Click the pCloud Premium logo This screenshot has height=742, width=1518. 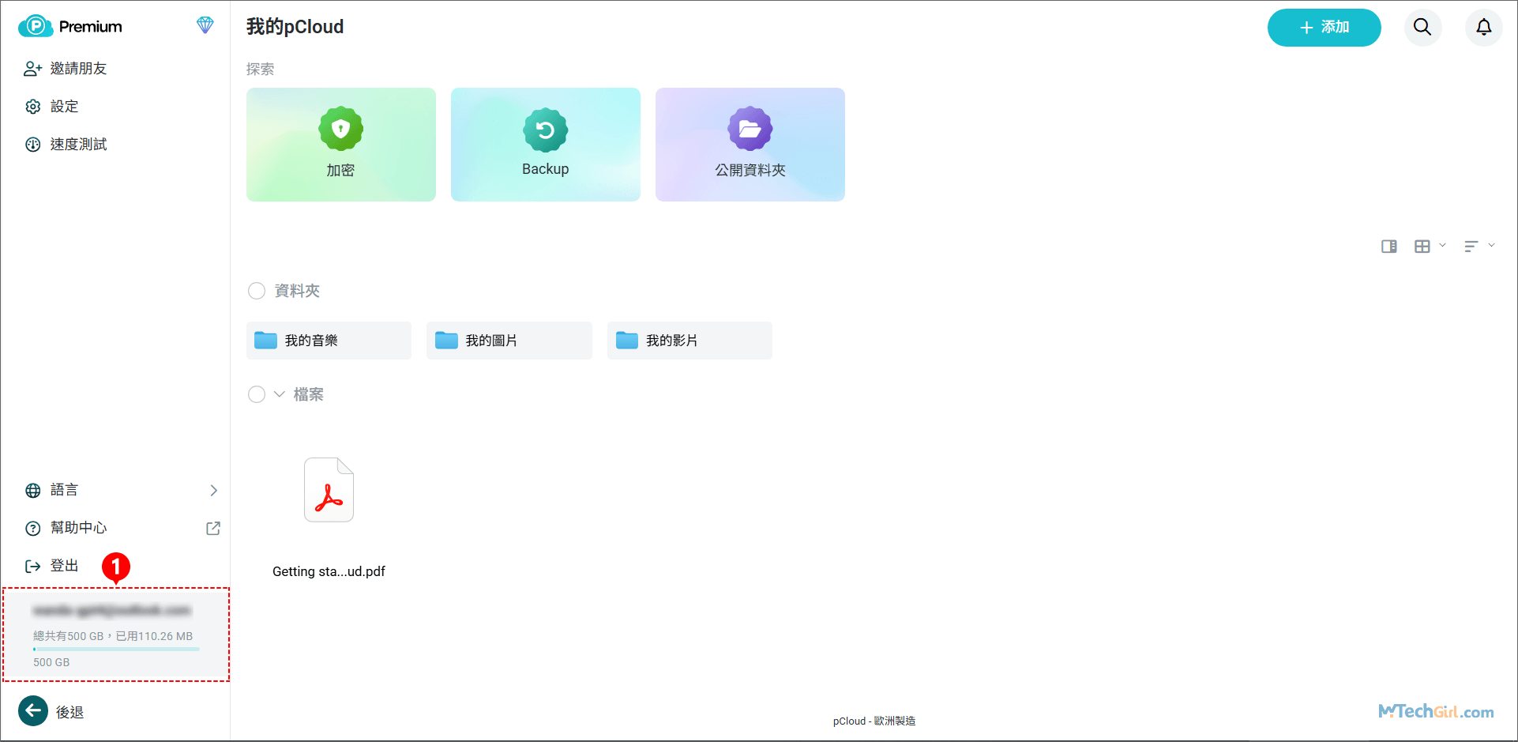pyautogui.click(x=70, y=26)
